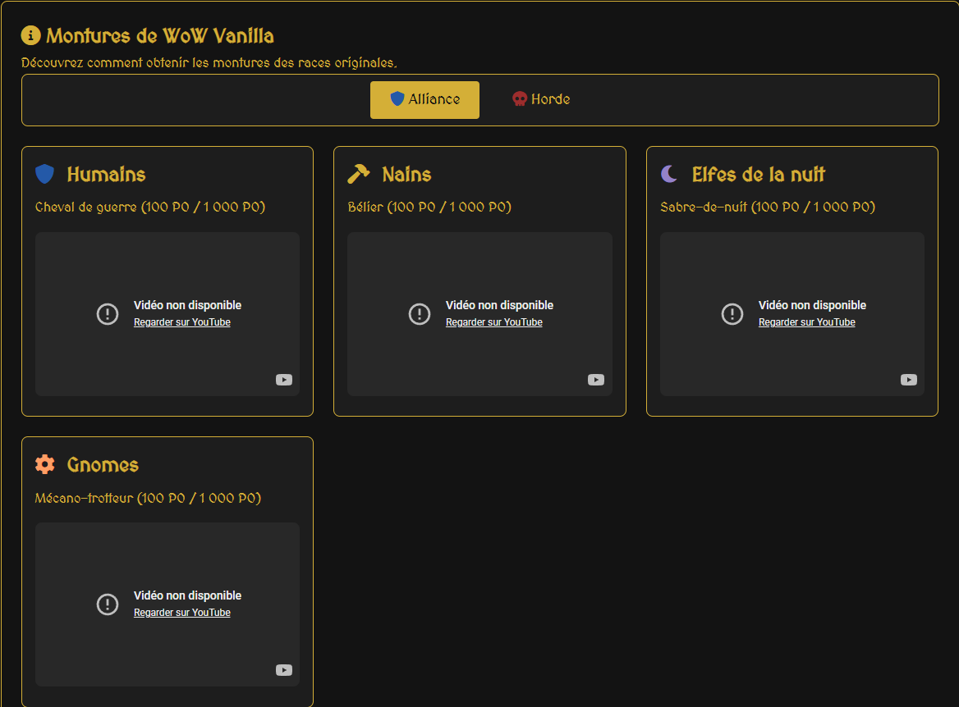This screenshot has width=959, height=707.
Task: Open Regarder sur YouTube link for Elfes de la nuit
Action: coord(806,322)
